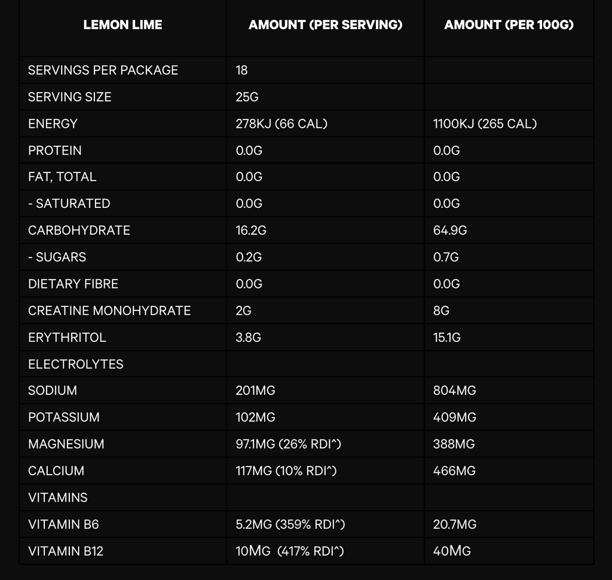Select the Protein row label
This screenshot has width=612, height=580.
[55, 151]
